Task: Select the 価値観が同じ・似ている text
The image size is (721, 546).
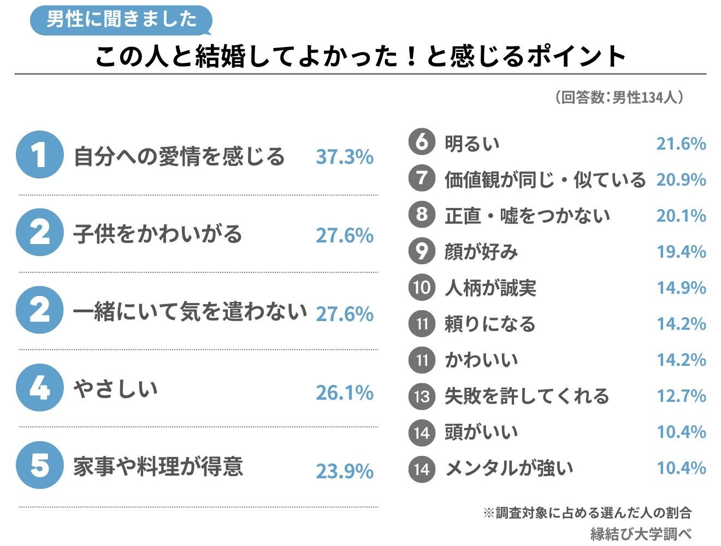Action: click(545, 180)
